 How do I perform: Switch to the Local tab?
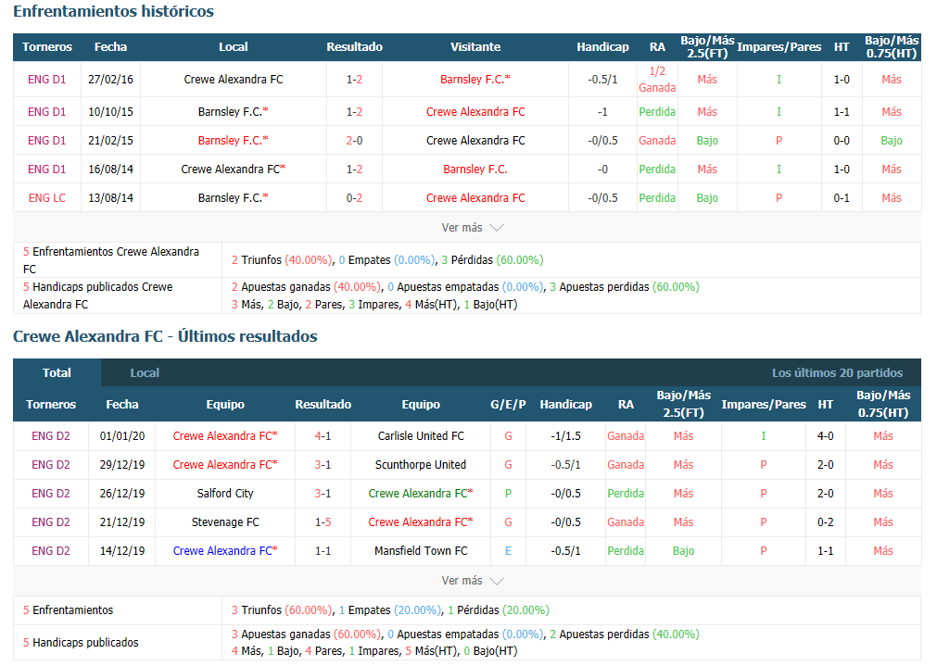tap(145, 372)
